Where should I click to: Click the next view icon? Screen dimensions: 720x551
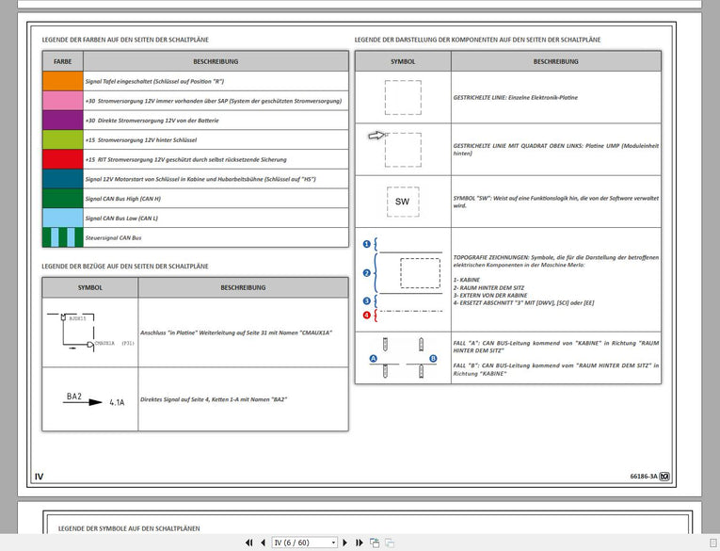[389, 543]
